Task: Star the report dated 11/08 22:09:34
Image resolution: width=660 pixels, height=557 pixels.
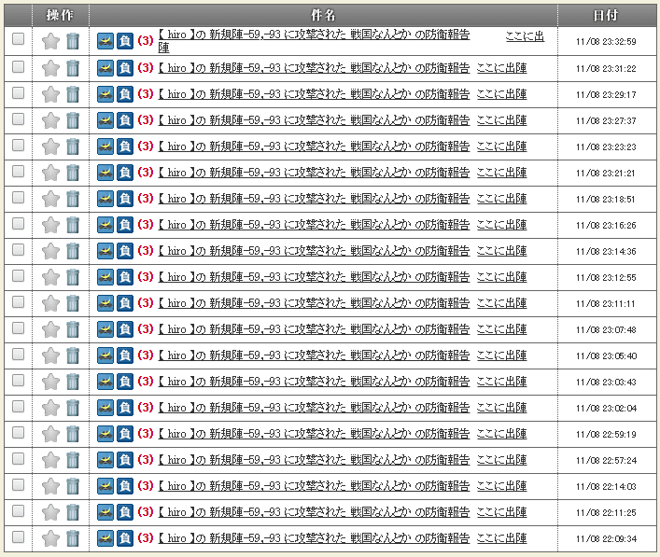Action: tap(51, 537)
